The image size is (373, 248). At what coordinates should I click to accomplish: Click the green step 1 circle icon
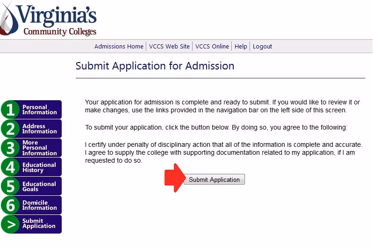click(x=9, y=110)
